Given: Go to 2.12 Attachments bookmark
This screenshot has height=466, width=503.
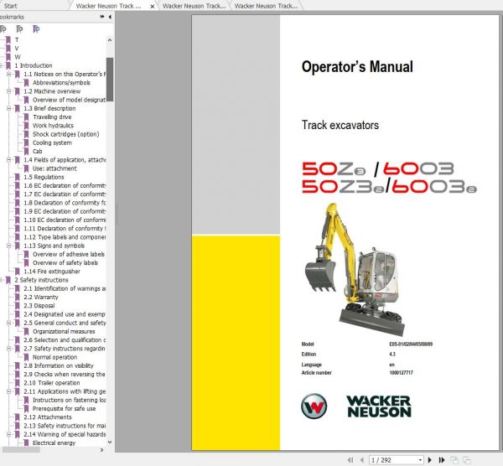Looking at the screenshot, I should pos(48,417).
